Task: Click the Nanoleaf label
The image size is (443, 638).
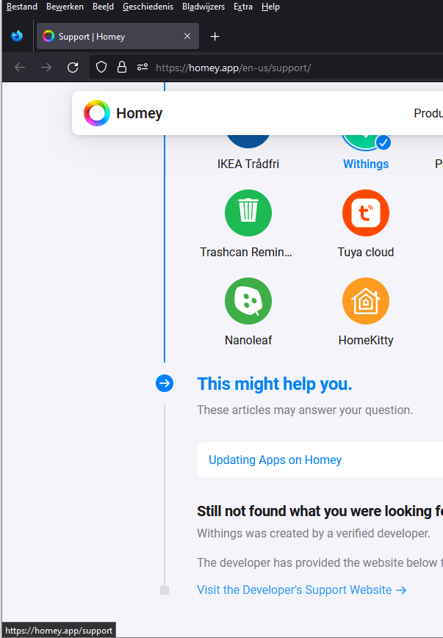Action: (248, 340)
